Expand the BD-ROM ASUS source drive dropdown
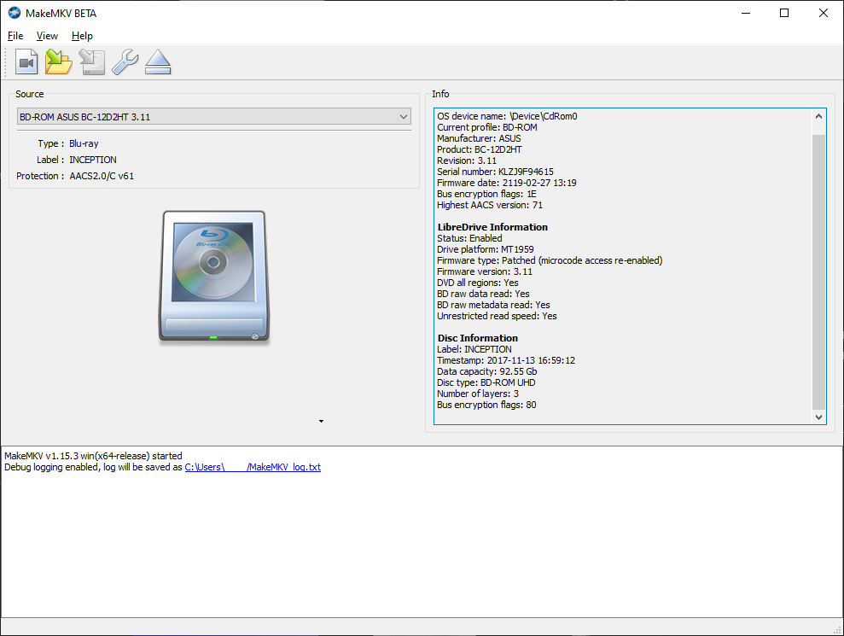844x636 pixels. (x=213, y=117)
